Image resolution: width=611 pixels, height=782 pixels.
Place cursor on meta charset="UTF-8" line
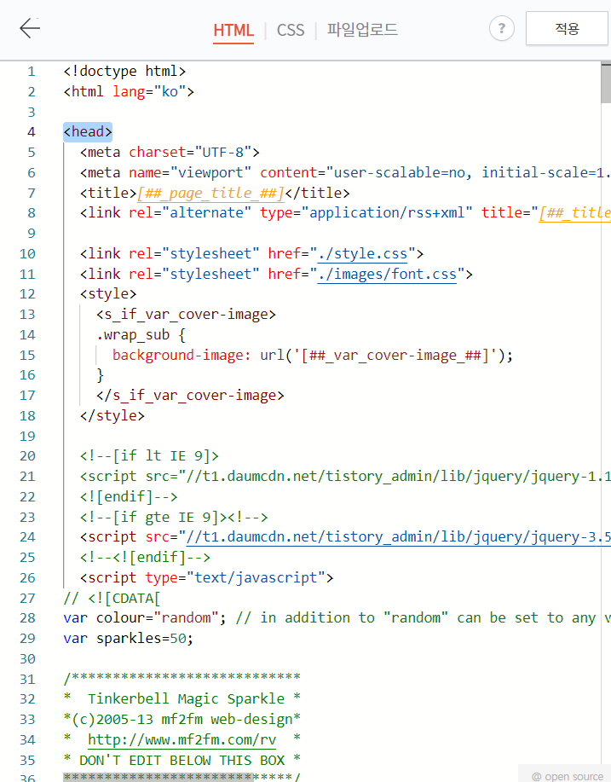tap(170, 152)
